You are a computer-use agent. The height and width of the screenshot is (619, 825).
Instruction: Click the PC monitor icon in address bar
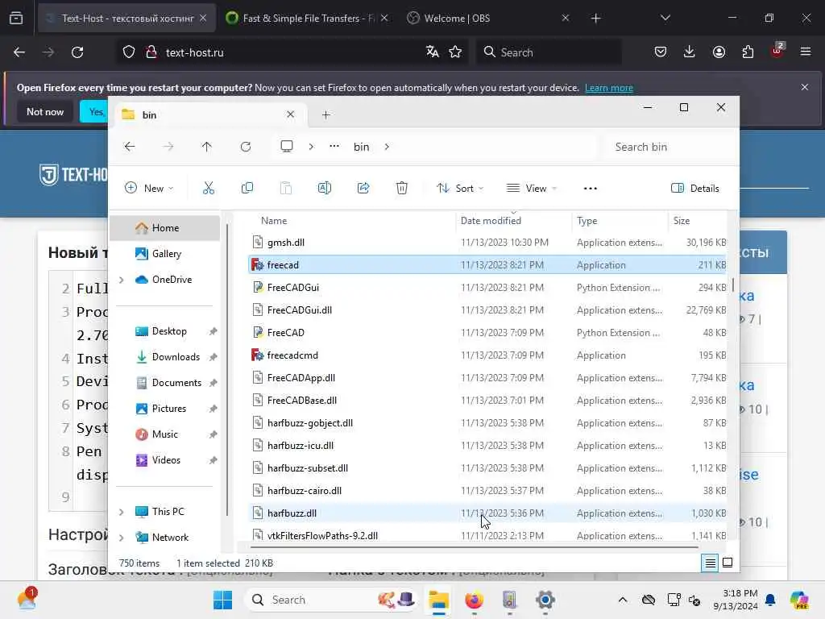click(x=287, y=147)
